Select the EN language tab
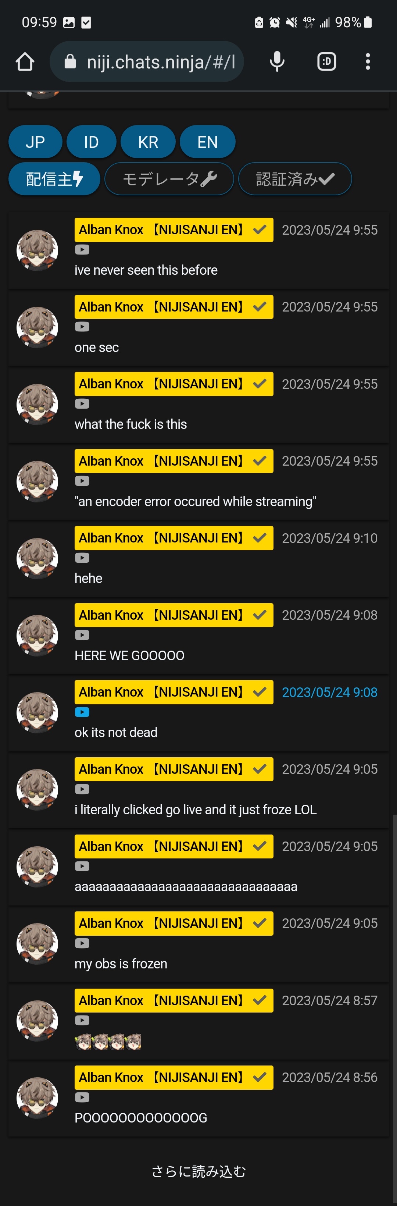This screenshot has width=397, height=1206. click(207, 142)
